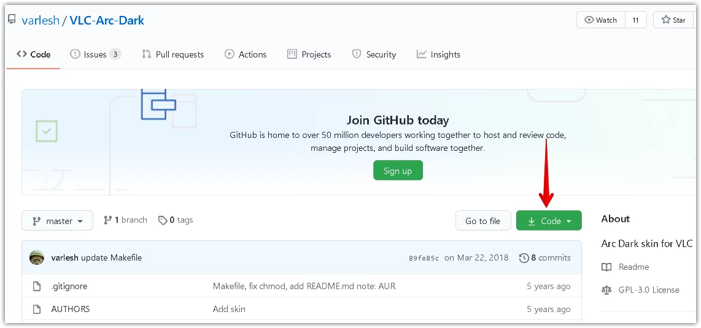This screenshot has height=328, width=701.
Task: Click the license scale icon
Action: (606, 290)
